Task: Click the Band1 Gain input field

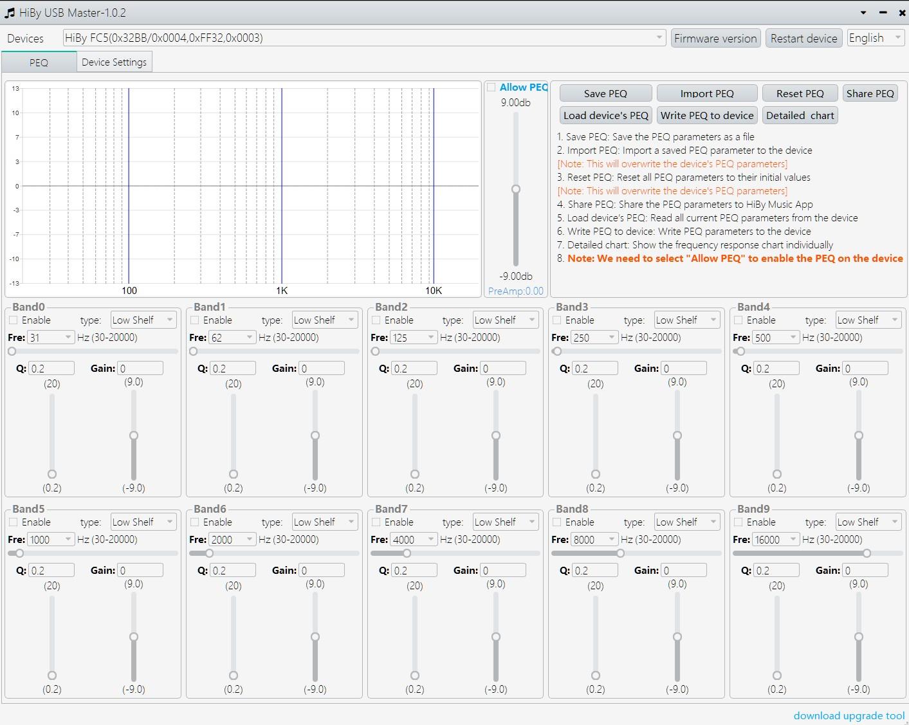Action: click(322, 369)
